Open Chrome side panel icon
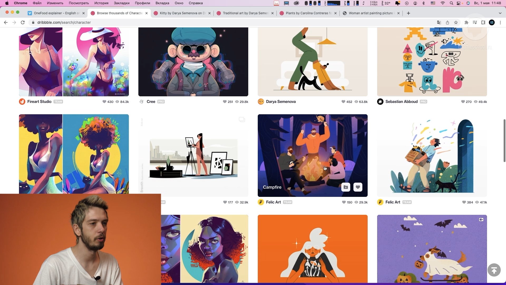The width and height of the screenshot is (506, 285). pyautogui.click(x=483, y=22)
